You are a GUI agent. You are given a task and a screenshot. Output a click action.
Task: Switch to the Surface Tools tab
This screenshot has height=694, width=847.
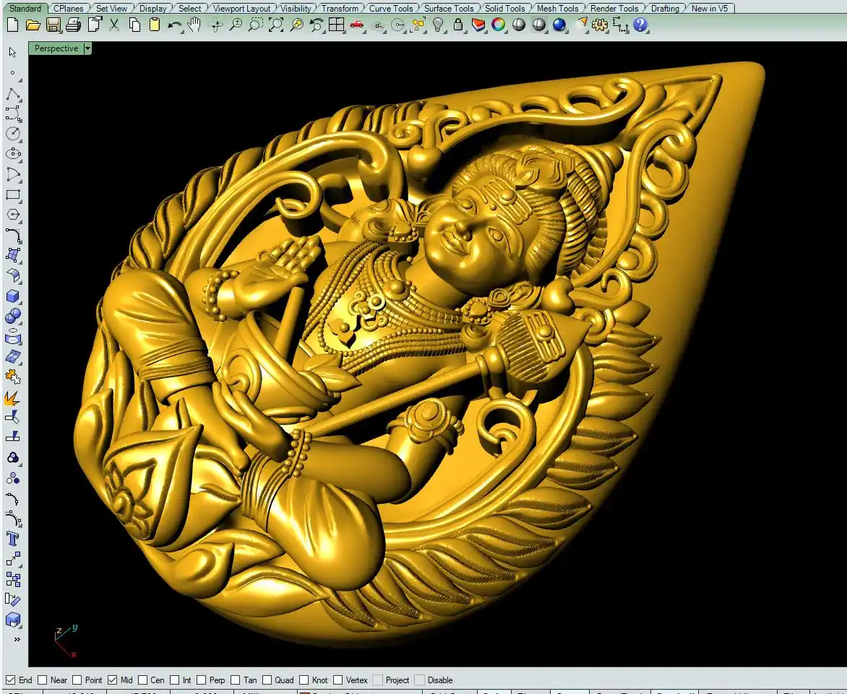(449, 9)
